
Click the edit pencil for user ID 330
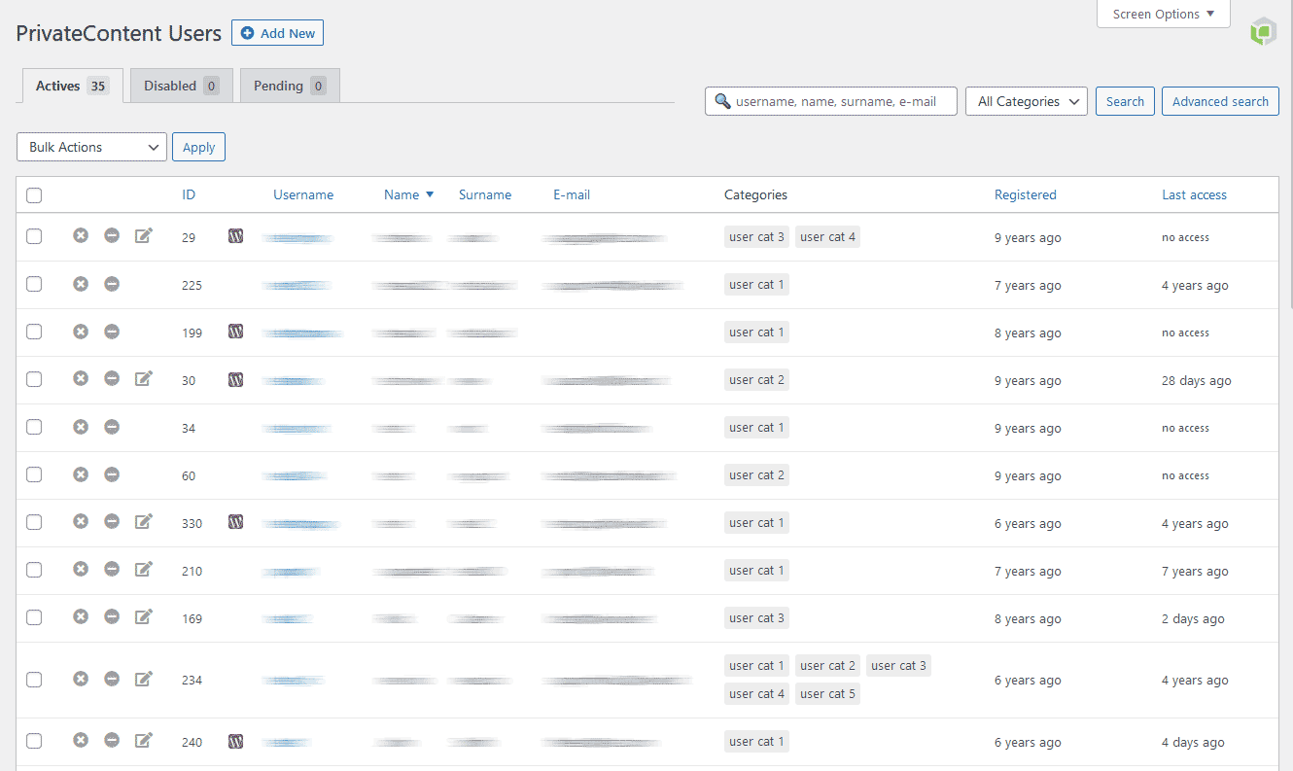[x=144, y=521]
